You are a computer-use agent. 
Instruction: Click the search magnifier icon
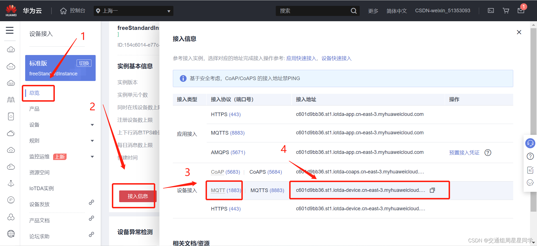pyautogui.click(x=354, y=11)
